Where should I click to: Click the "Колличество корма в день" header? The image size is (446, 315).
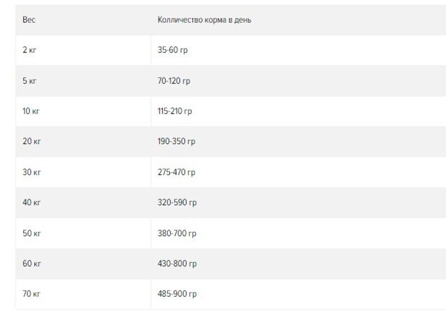(204, 20)
